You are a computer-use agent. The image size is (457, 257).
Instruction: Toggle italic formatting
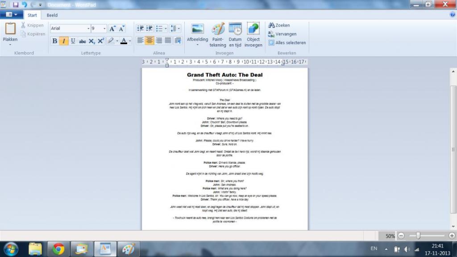click(x=63, y=41)
